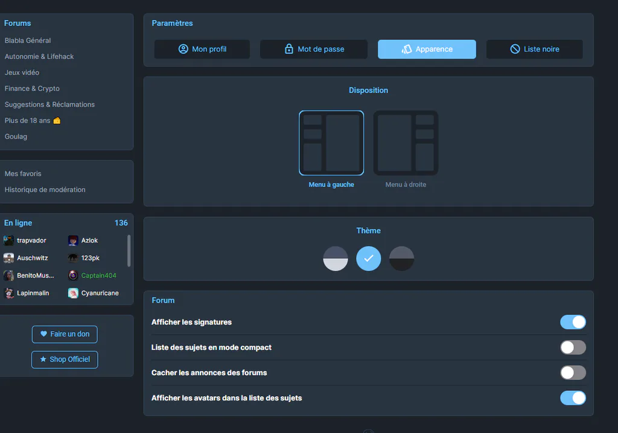Pick the black dark theme swatch
This screenshot has width=618, height=433.
pyautogui.click(x=401, y=259)
